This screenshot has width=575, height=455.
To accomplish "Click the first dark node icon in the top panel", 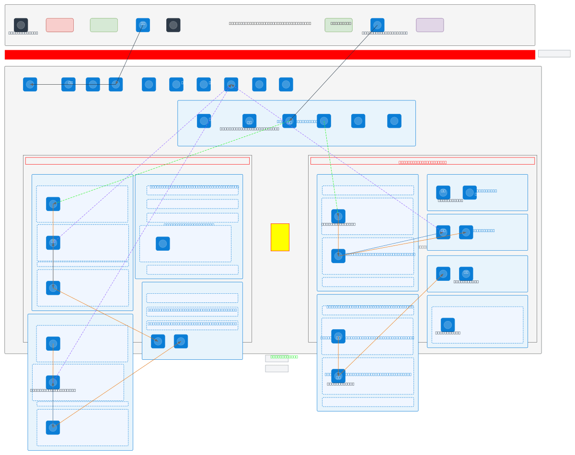I will pos(21,25).
